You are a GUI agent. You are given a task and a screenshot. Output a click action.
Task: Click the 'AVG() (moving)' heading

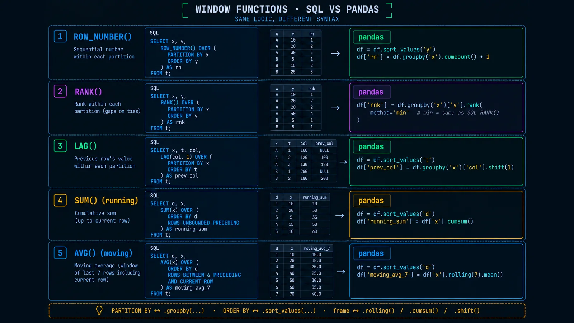point(103,253)
